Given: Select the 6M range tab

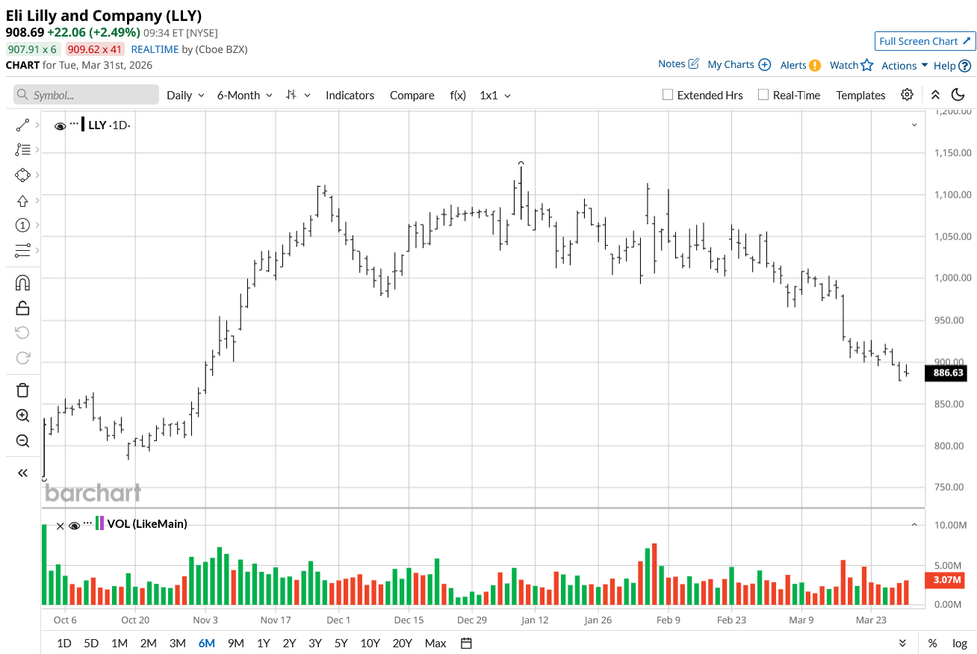Looking at the screenshot, I should pos(206,644).
